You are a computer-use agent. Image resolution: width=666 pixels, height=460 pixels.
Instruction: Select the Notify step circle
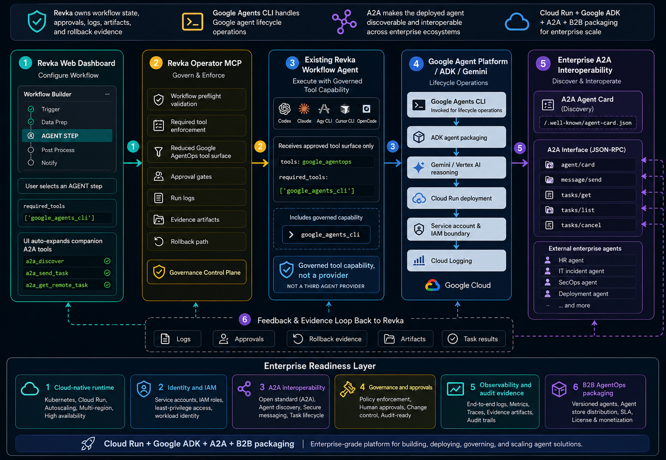tap(31, 162)
